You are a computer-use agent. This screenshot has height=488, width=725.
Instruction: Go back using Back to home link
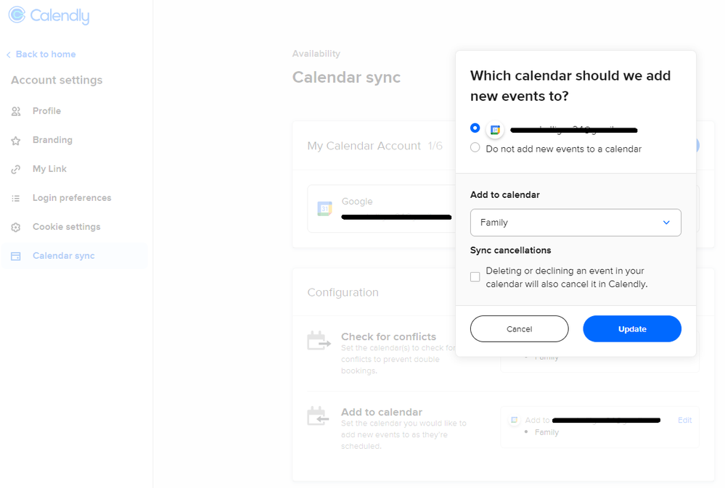click(45, 54)
